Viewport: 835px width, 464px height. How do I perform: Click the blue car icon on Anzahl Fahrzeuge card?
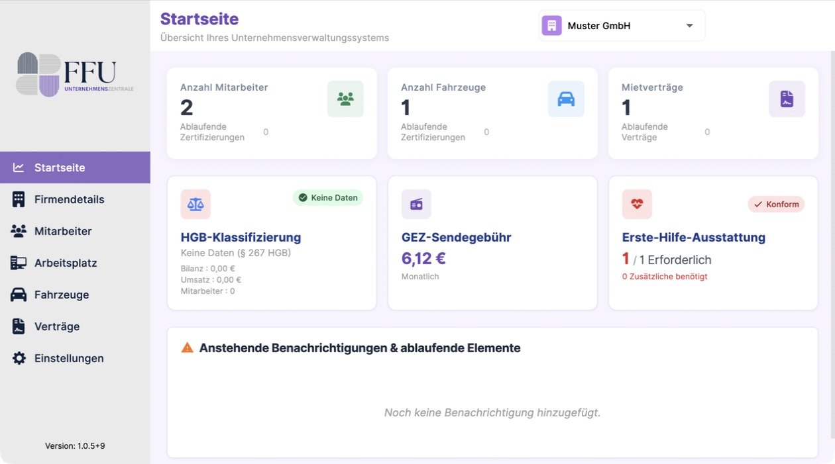566,99
